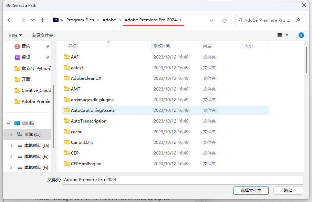This screenshot has width=312, height=202.
Task: Click the search magnifier icon
Action: point(298,20)
